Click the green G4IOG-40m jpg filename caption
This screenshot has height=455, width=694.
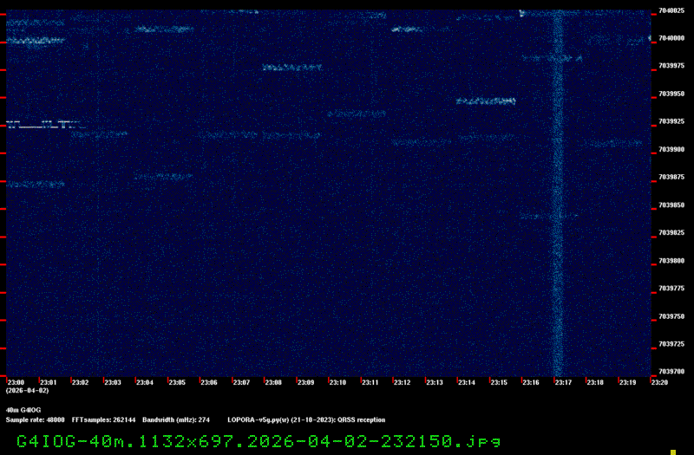coord(259,442)
